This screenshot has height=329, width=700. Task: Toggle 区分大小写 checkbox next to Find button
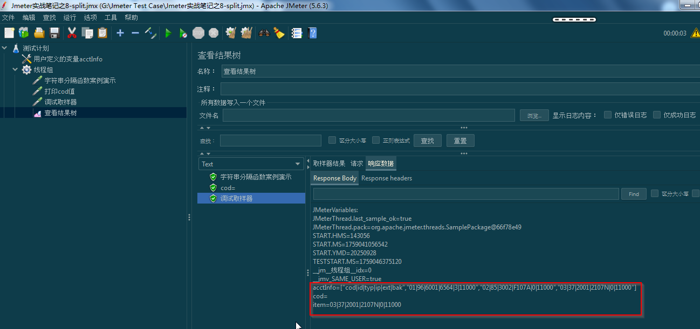pyautogui.click(x=655, y=193)
